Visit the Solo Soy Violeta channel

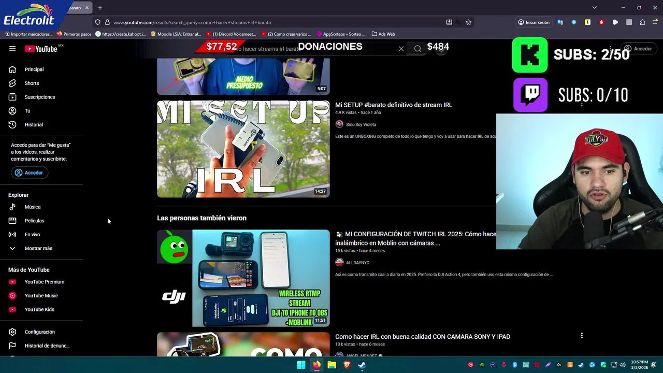click(x=361, y=124)
